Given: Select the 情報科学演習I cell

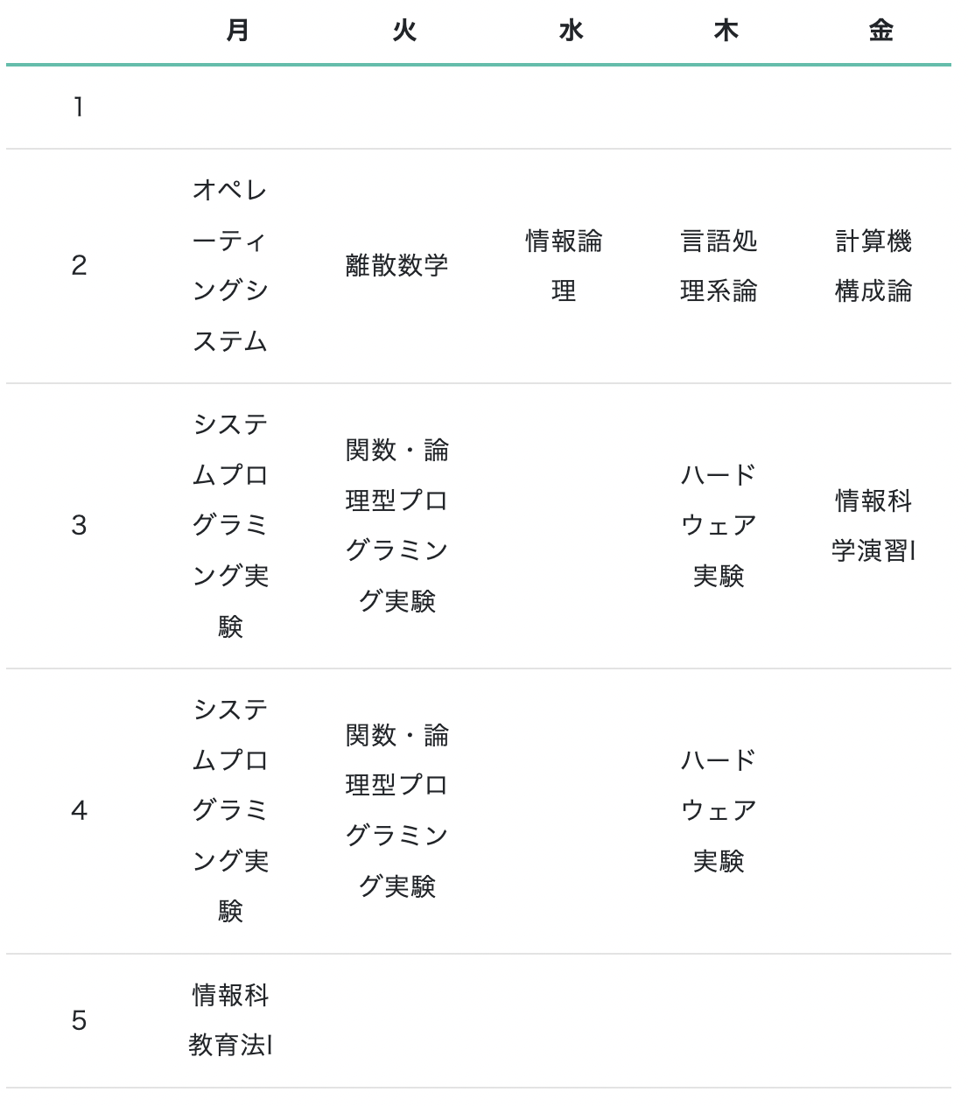Looking at the screenshot, I should coord(873,526).
